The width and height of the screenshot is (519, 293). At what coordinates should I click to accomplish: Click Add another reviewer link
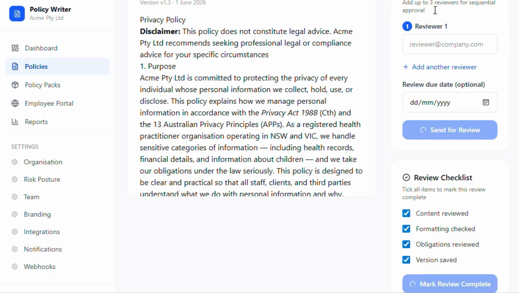click(439, 67)
